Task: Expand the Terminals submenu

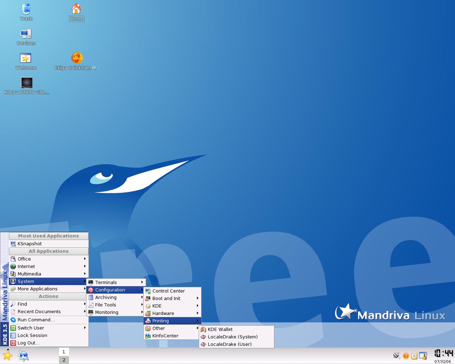Action: (x=116, y=282)
